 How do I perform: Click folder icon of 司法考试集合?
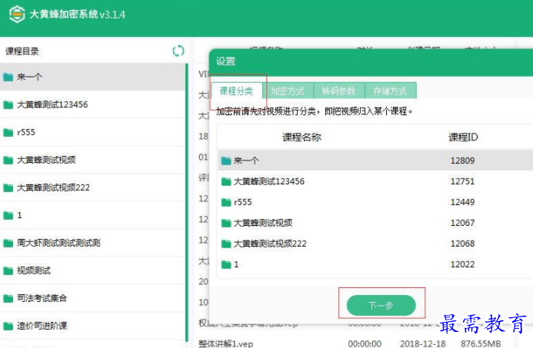[8, 298]
